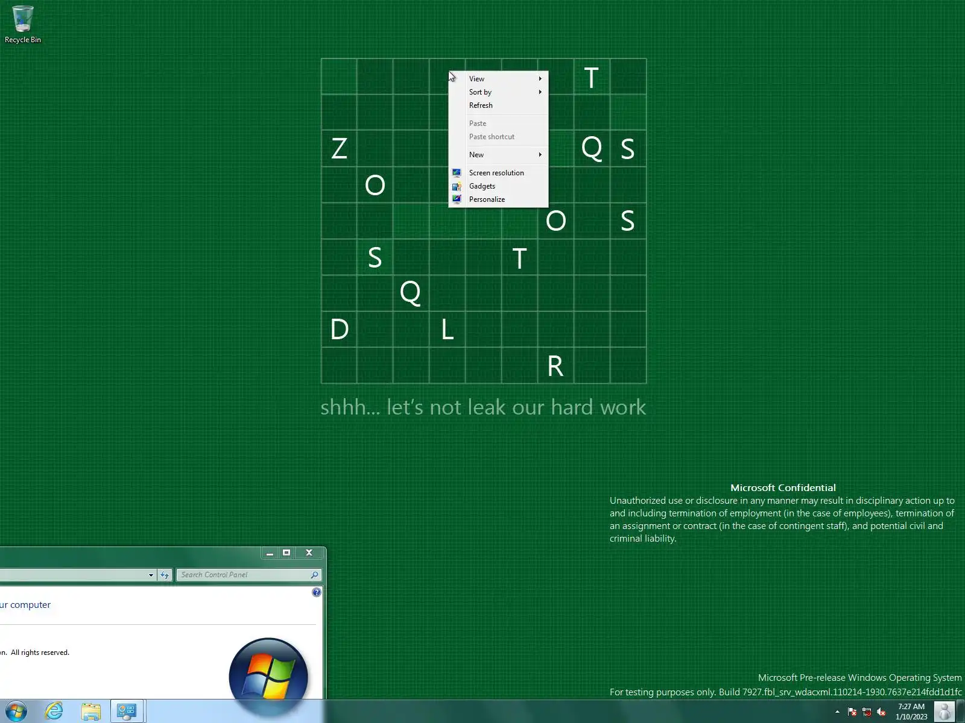Click the 'All rights reserved.' text
Image resolution: width=965 pixels, height=723 pixels.
[x=40, y=653]
